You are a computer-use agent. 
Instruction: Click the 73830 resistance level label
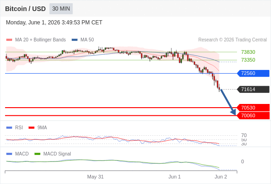(x=248, y=52)
